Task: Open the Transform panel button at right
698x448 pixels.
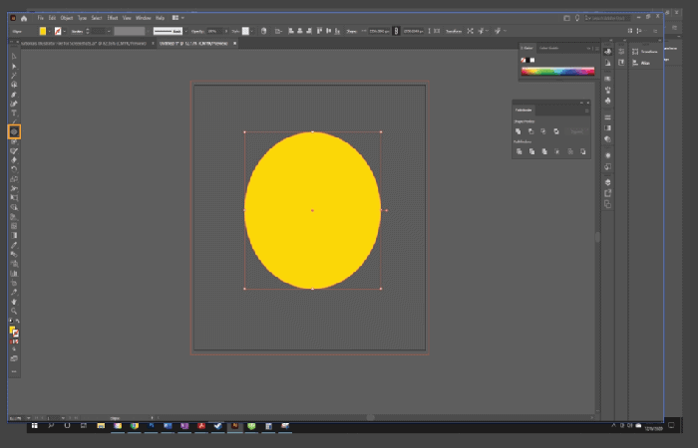Action: click(x=645, y=52)
